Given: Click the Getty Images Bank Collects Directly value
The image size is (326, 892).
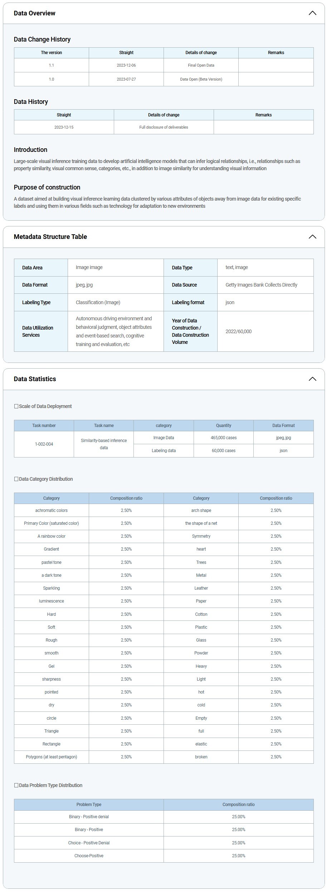Looking at the screenshot, I should pos(261,285).
